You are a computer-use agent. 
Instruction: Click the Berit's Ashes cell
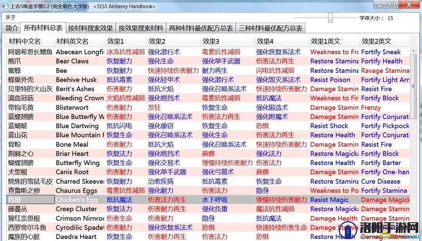[75, 89]
